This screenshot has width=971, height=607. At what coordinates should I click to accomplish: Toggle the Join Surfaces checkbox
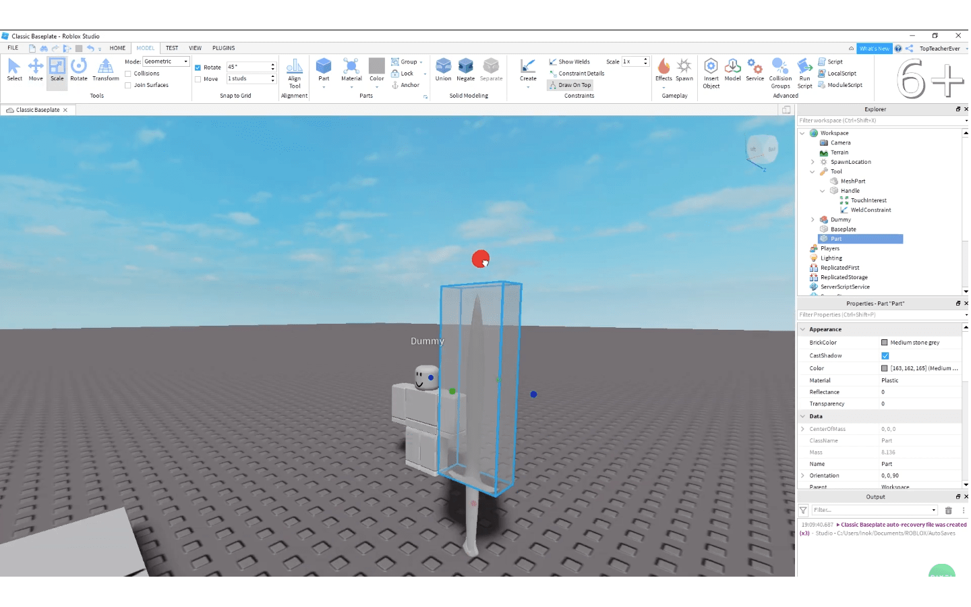128,85
